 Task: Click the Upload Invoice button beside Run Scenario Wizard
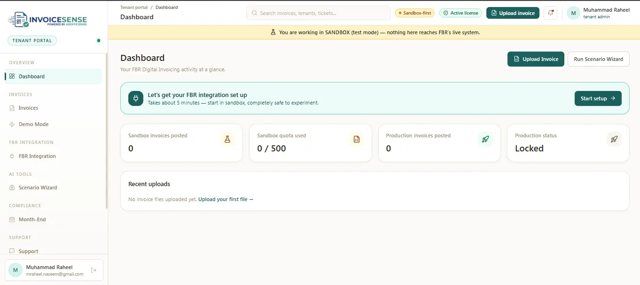point(536,59)
